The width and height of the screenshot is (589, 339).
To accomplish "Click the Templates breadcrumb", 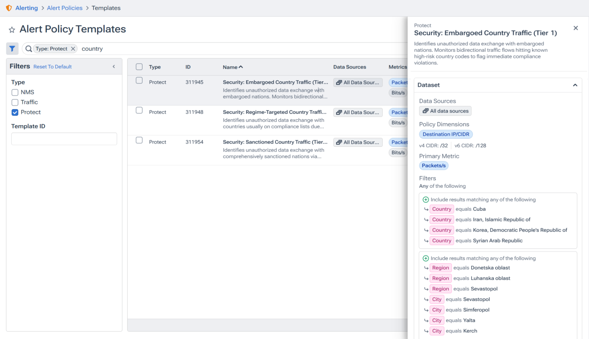I will (x=106, y=8).
